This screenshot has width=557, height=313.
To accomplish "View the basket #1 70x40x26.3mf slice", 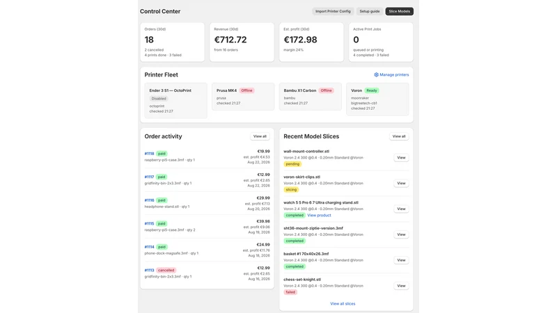I will [x=401, y=260].
